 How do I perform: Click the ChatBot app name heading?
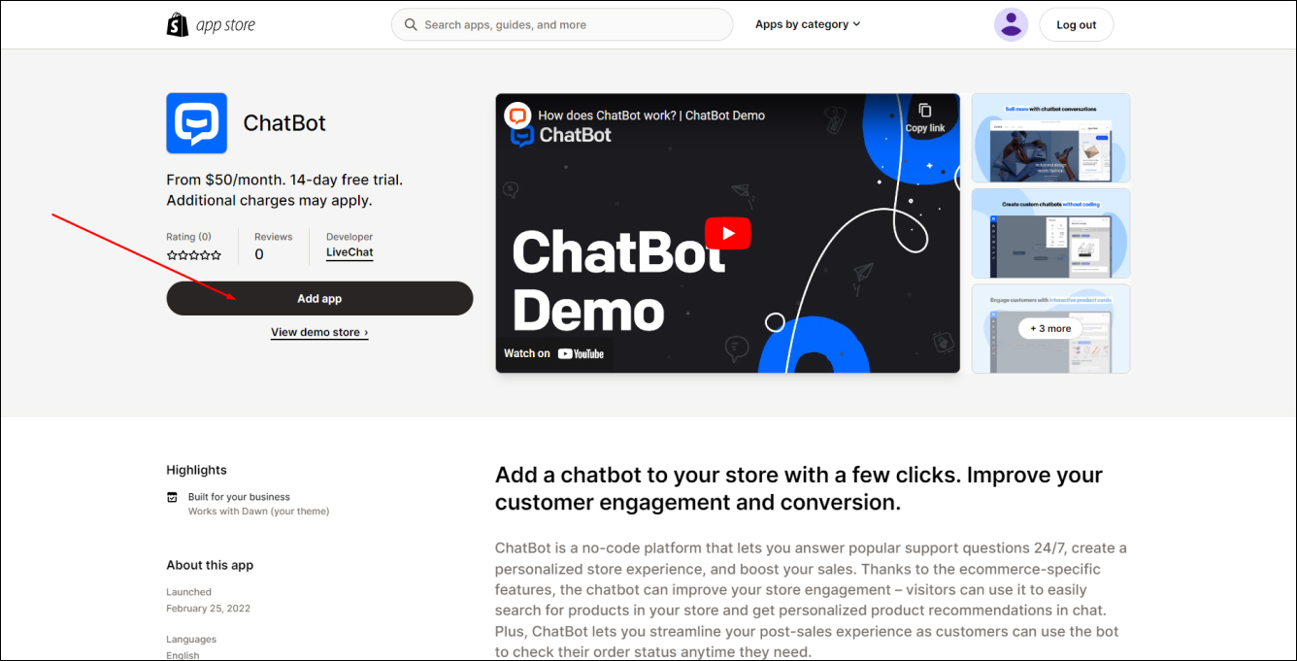[284, 123]
